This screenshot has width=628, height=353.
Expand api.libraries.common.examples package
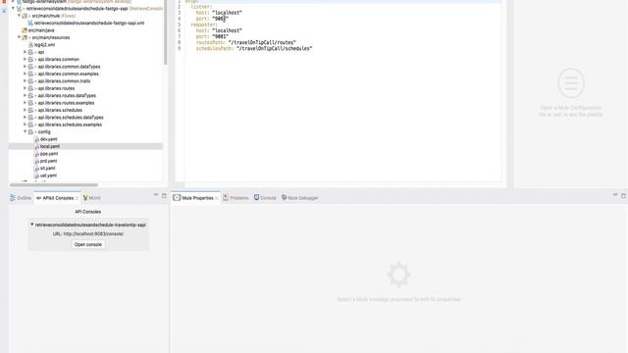tap(25, 74)
